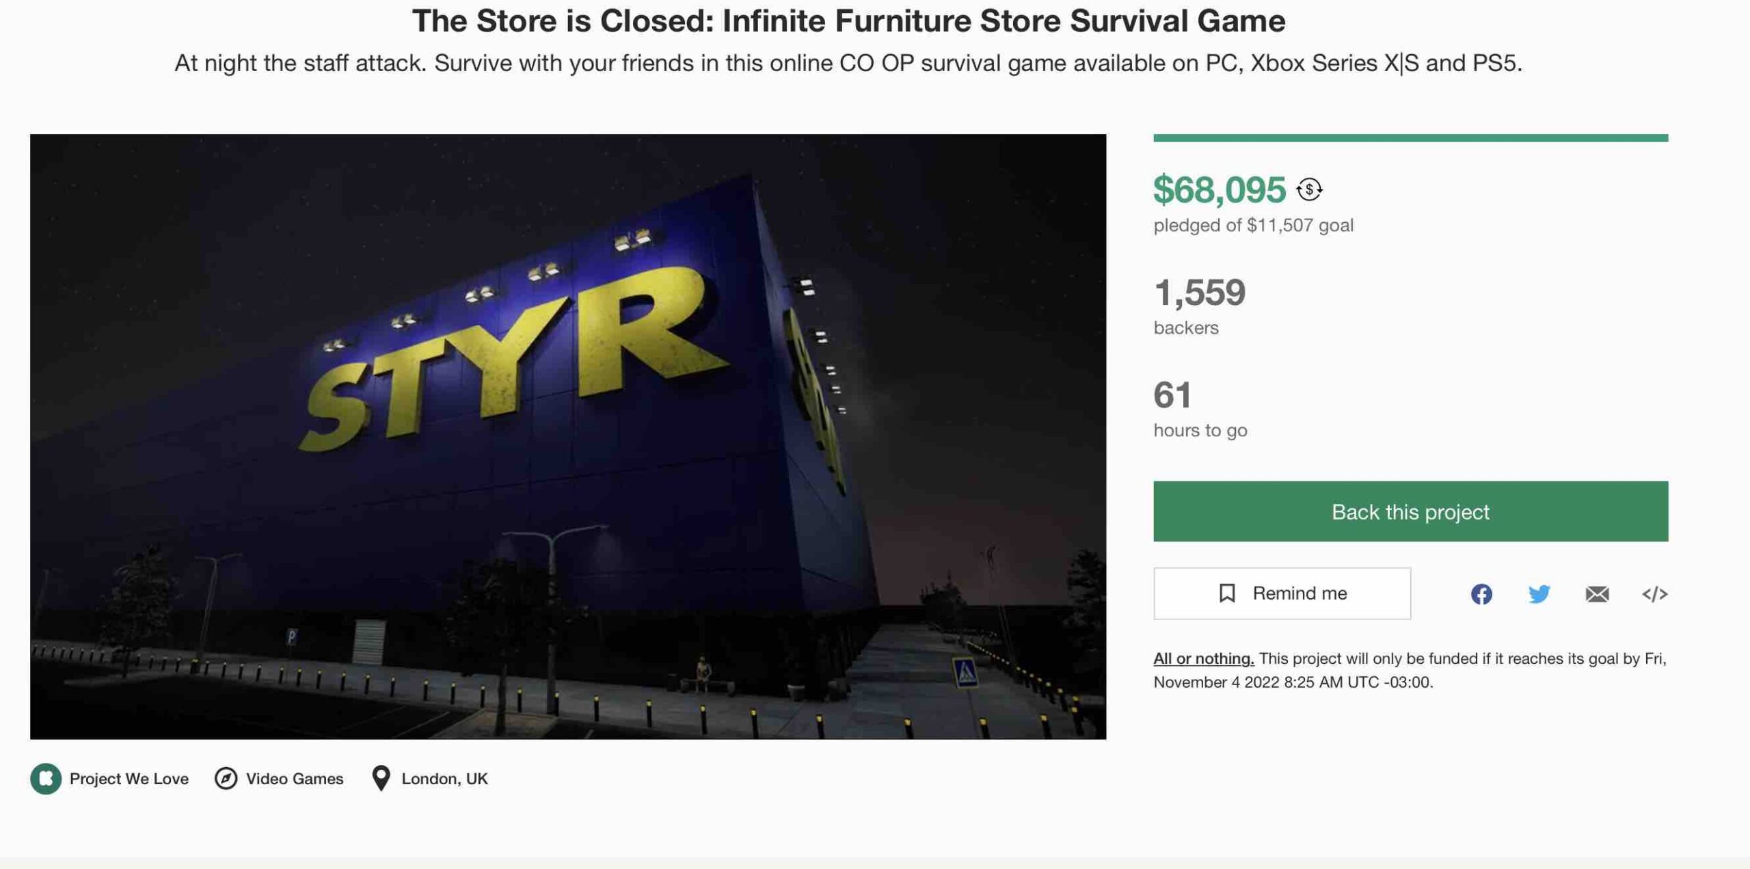Image resolution: width=1750 pixels, height=869 pixels.
Task: Click the project title heading
Action: [848, 21]
